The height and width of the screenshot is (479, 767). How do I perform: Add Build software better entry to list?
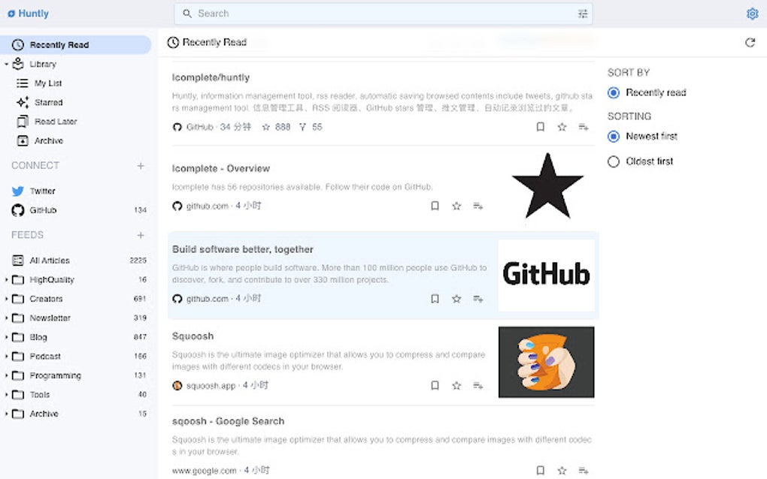(478, 299)
